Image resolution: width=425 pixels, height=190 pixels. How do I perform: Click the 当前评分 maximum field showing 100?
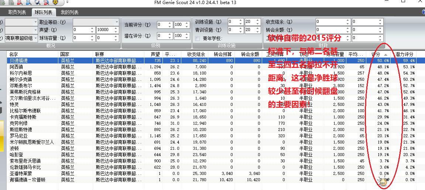click(x=178, y=25)
